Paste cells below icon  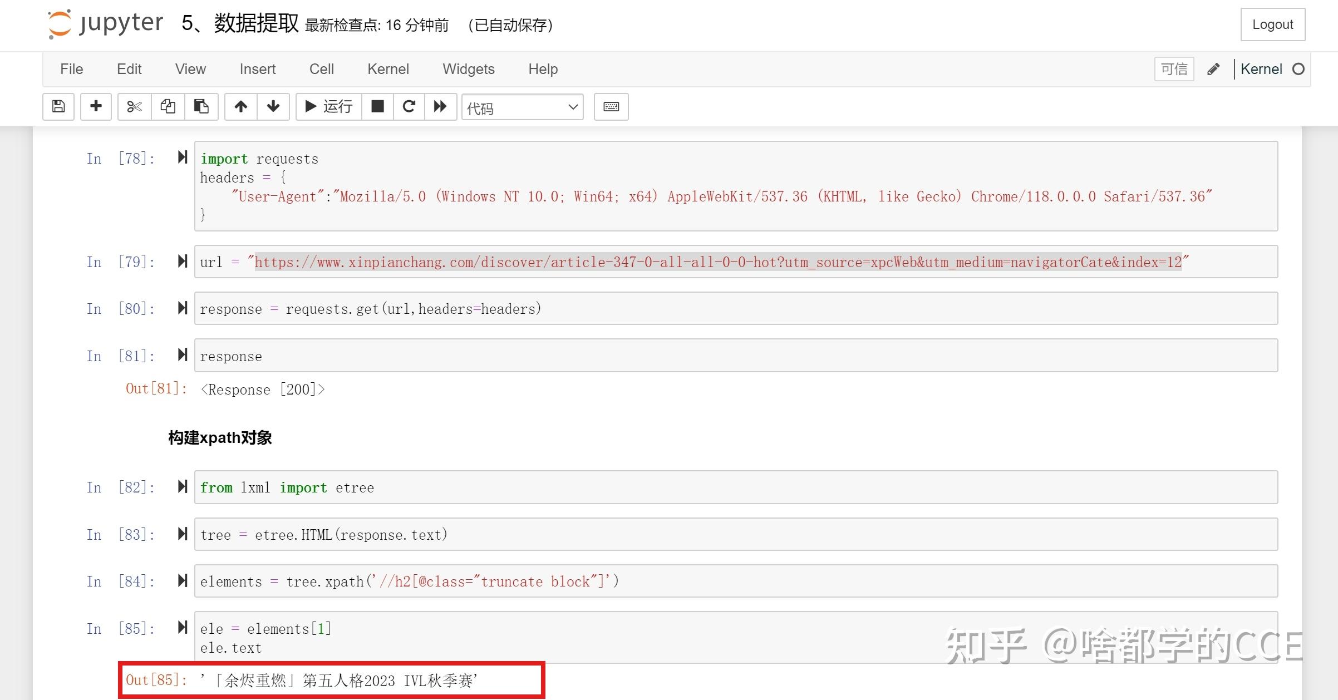[201, 106]
